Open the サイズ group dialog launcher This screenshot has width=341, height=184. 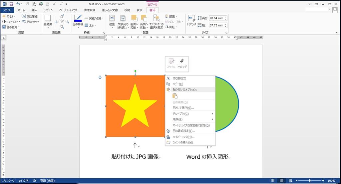click(226, 33)
